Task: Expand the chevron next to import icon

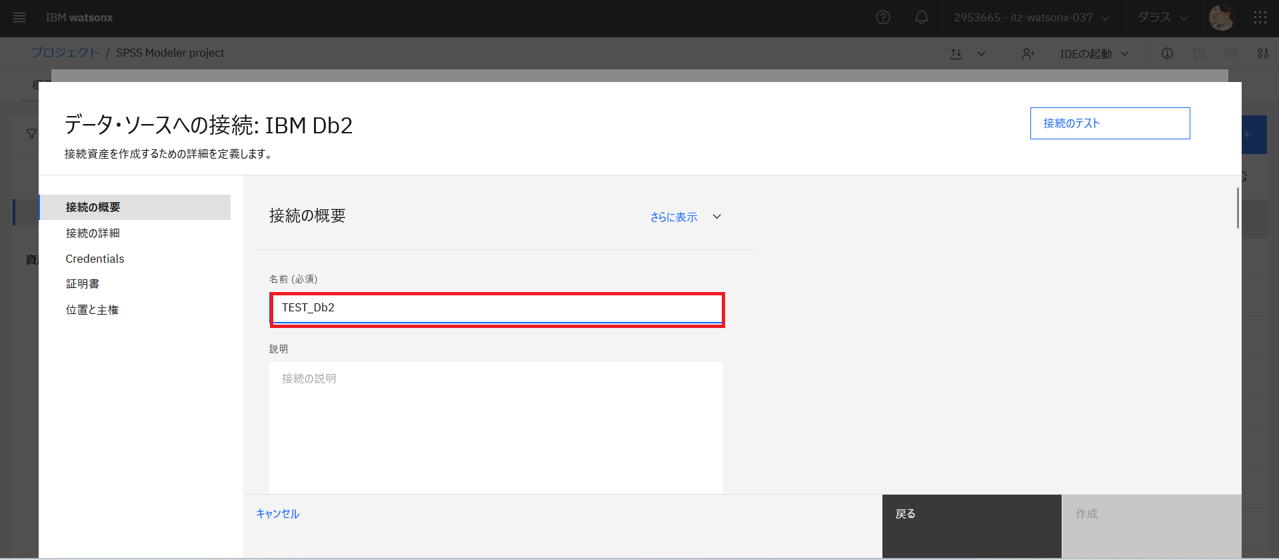Action: [x=981, y=54]
